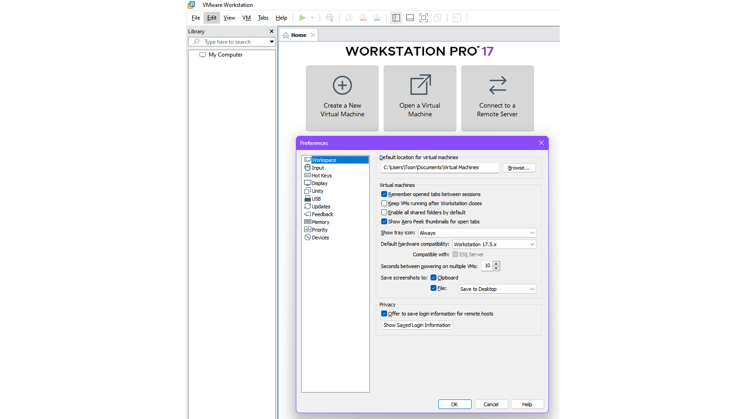Click the Take Snapshot clock icon
746x419 pixels.
(349, 18)
